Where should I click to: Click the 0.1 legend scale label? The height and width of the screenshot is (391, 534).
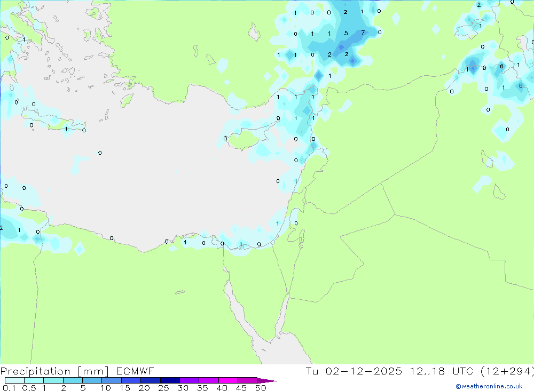click(9, 388)
